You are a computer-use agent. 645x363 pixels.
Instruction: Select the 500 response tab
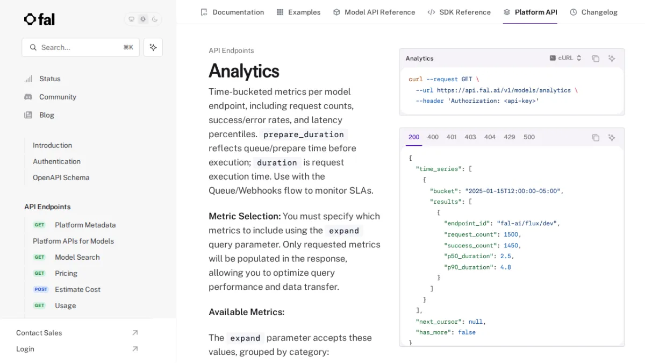tap(529, 137)
